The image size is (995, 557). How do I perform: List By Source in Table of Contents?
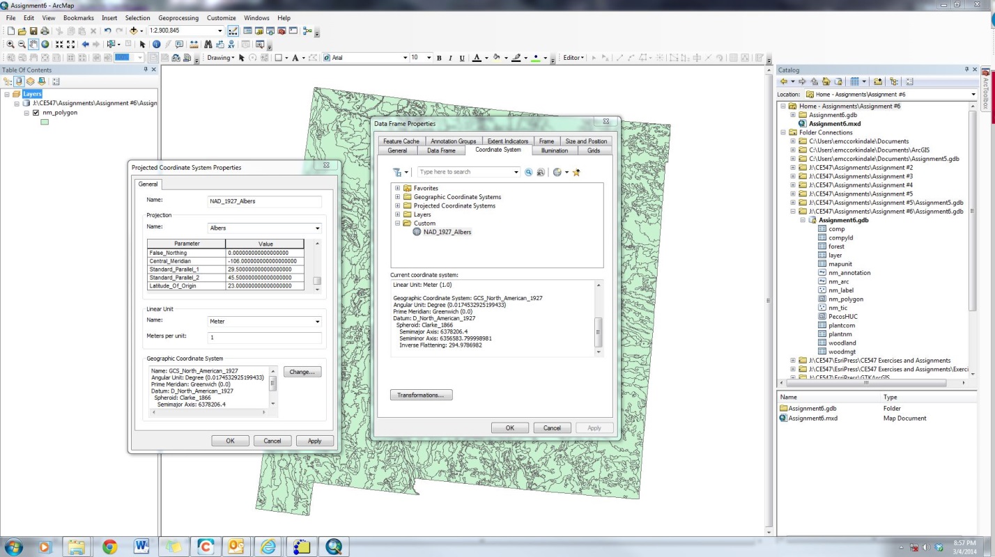pos(19,81)
